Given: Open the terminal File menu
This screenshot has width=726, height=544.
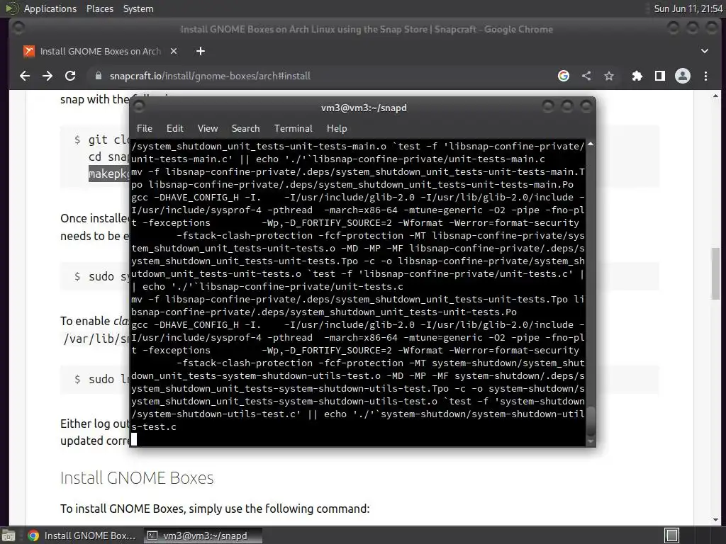Looking at the screenshot, I should pyautogui.click(x=145, y=129).
